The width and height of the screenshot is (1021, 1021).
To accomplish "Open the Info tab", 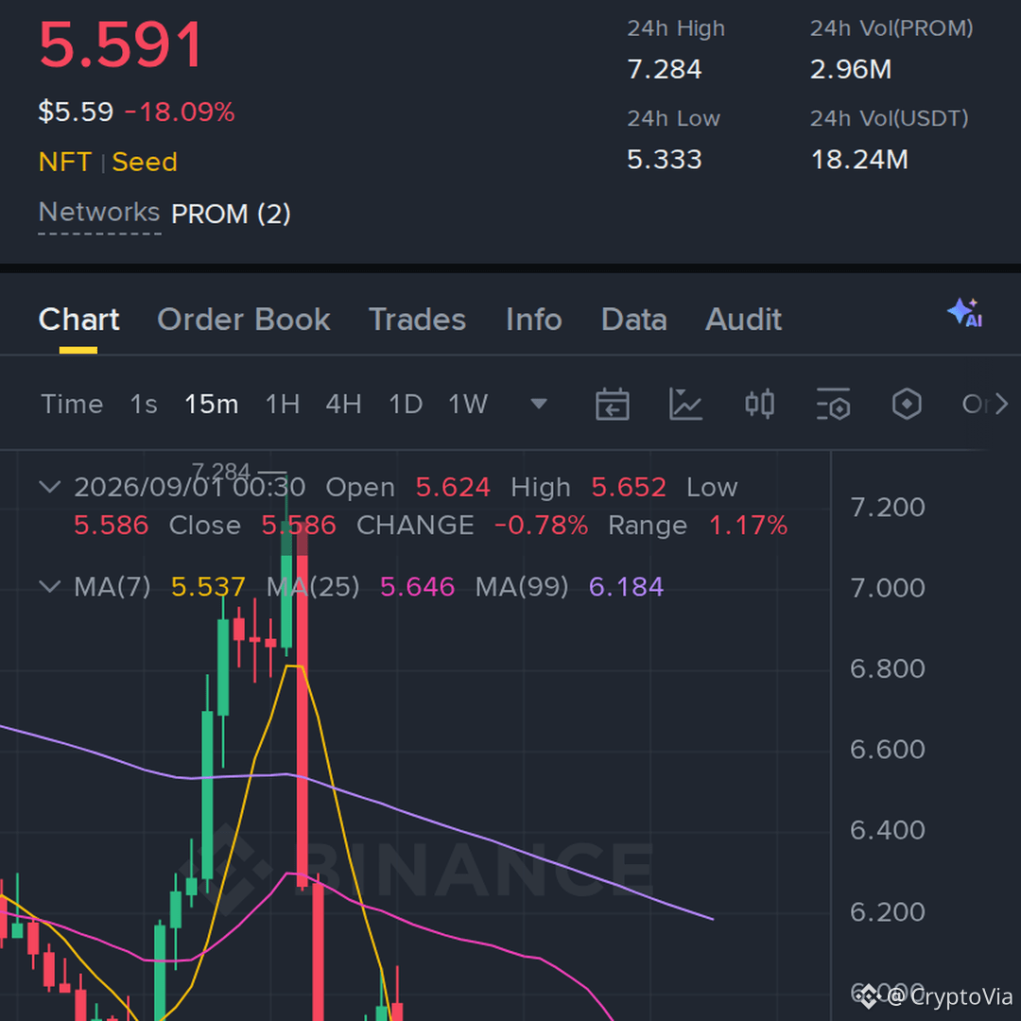I will pyautogui.click(x=534, y=320).
